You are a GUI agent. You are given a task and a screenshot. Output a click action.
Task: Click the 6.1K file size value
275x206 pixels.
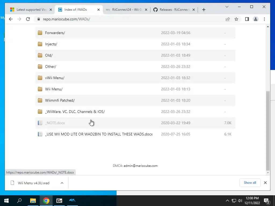coord(228,134)
